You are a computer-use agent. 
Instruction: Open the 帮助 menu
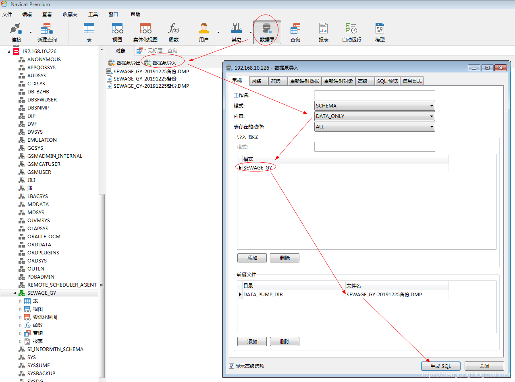coord(135,14)
